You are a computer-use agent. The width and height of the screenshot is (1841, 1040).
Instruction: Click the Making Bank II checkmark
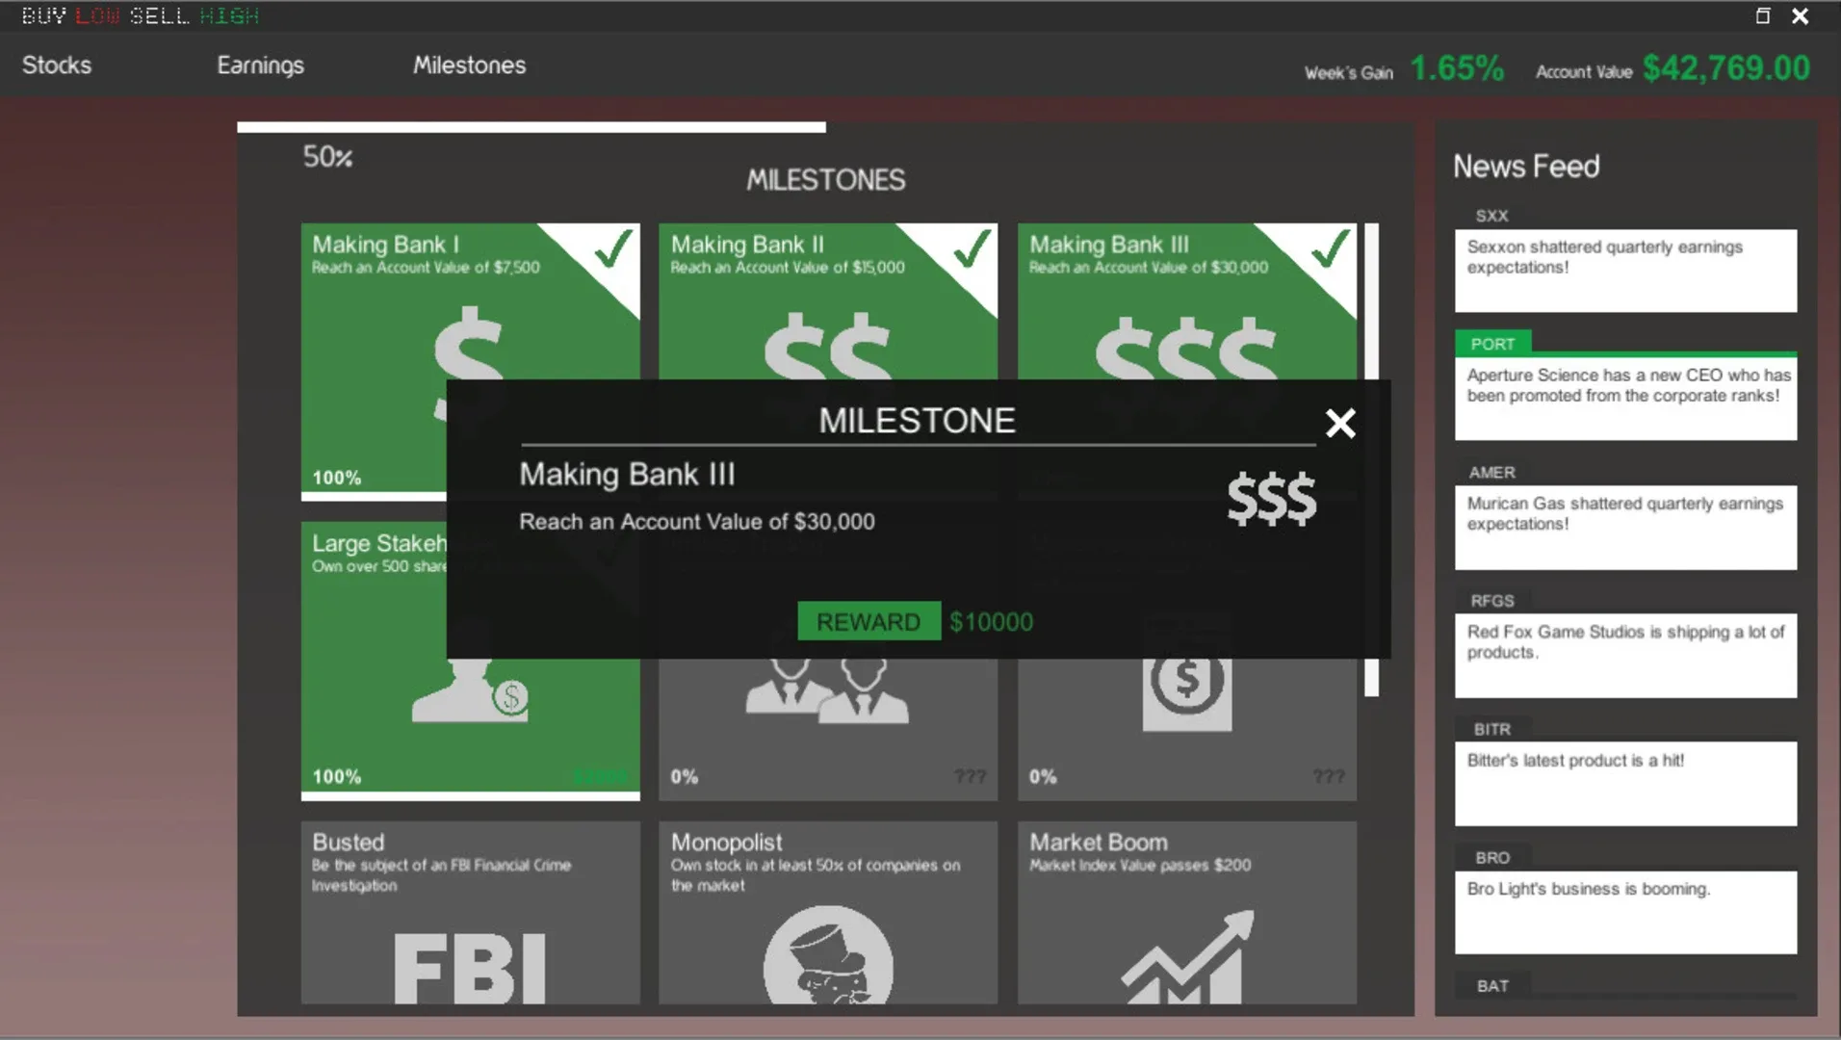pos(971,248)
